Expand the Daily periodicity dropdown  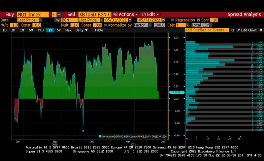(82, 30)
